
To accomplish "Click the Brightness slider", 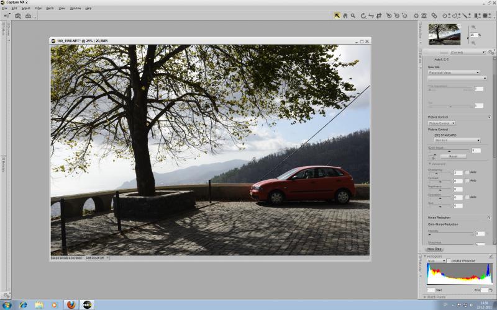I will (x=439, y=190).
